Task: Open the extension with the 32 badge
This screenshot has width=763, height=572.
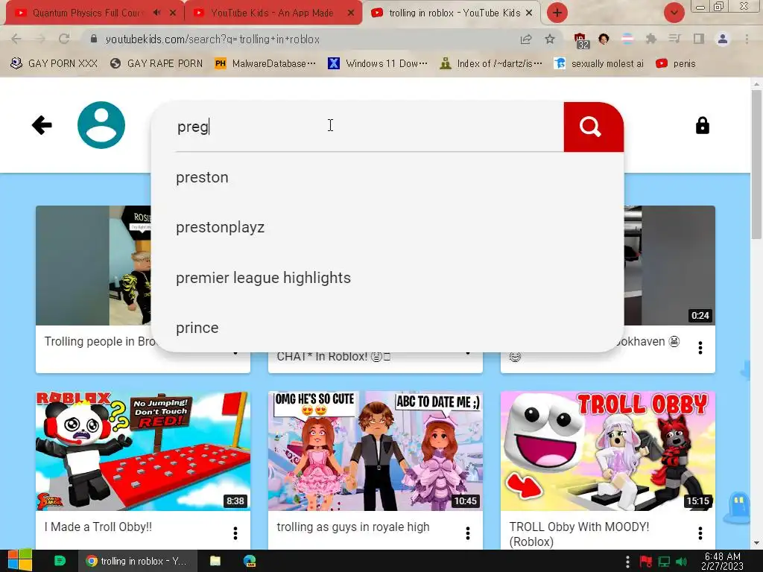Action: coord(581,40)
